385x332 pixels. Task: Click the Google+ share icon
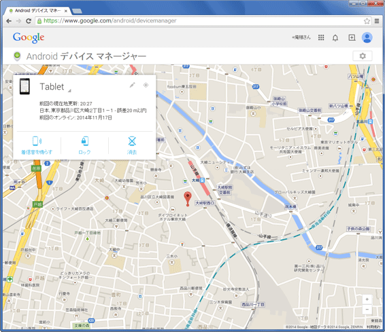(x=352, y=37)
